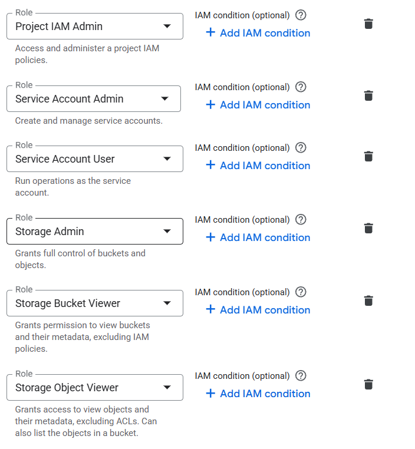The height and width of the screenshot is (449, 415).
Task: Delete the Service Account User role row
Action: (368, 157)
